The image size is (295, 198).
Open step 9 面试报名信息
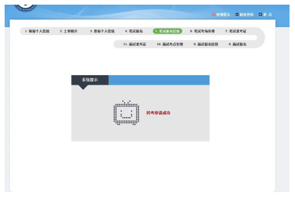click(x=206, y=44)
